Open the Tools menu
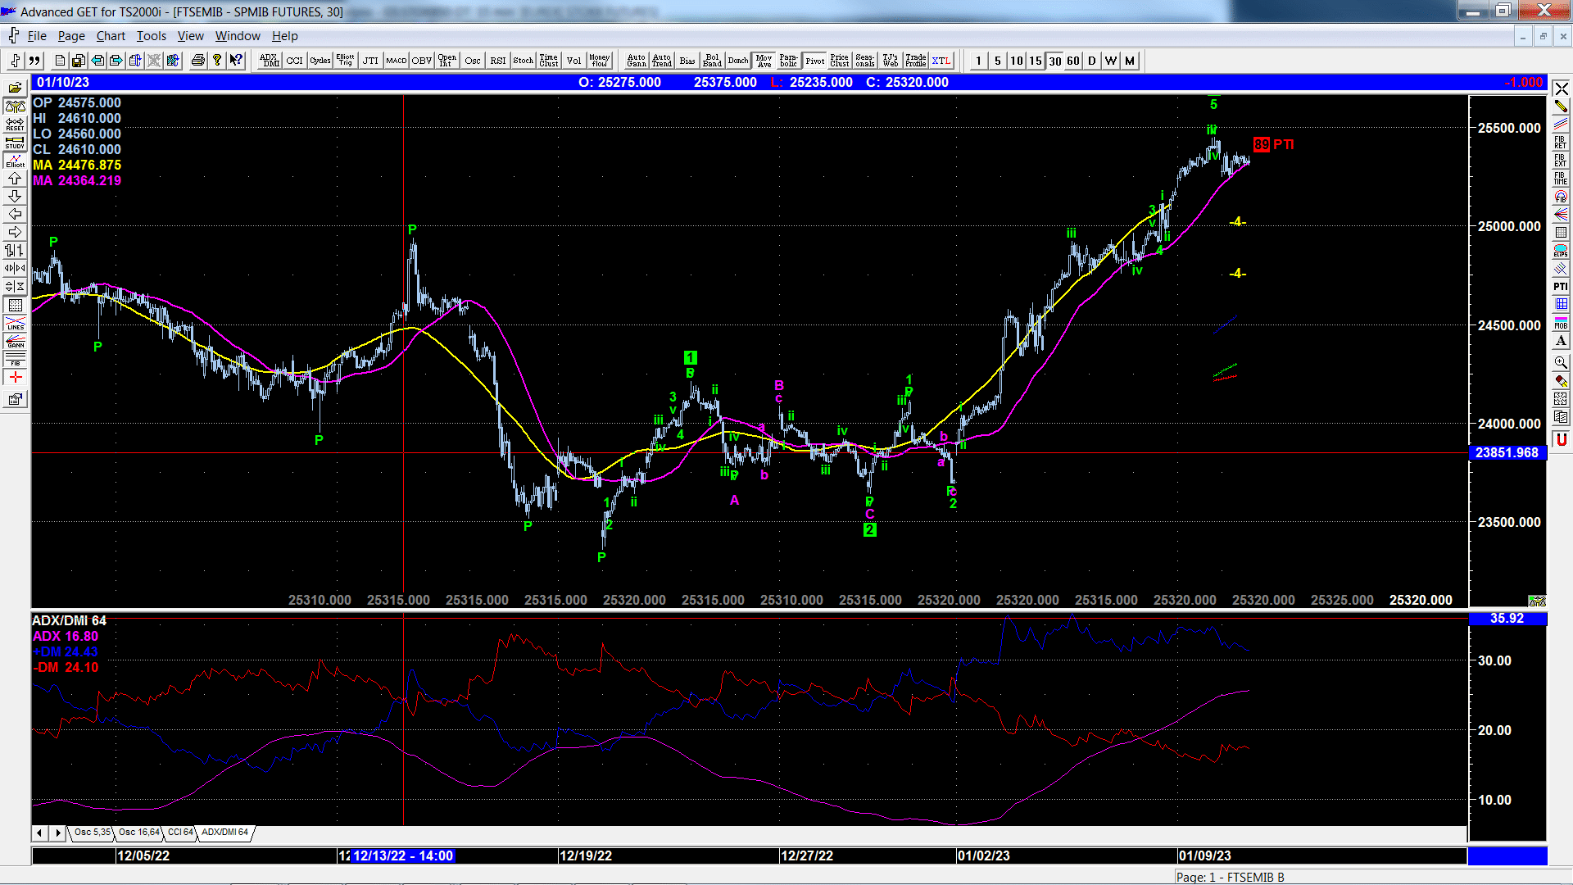This screenshot has width=1573, height=885. coord(151,36)
